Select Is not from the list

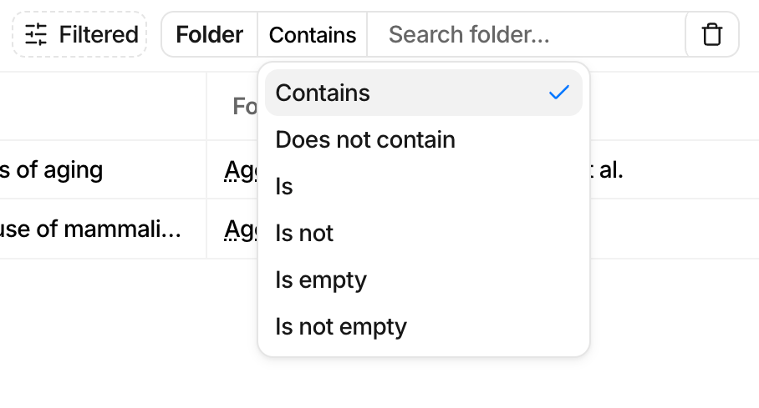click(x=304, y=233)
